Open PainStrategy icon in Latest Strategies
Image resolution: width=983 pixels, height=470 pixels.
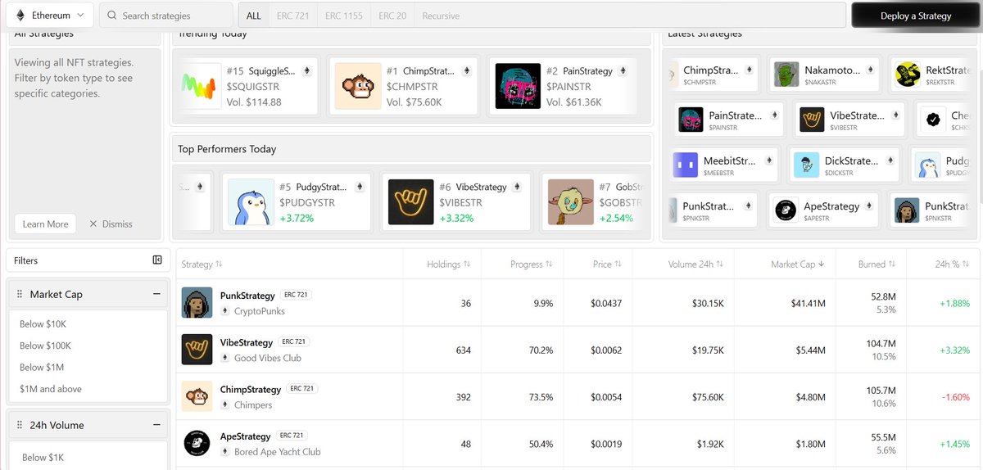[691, 120]
